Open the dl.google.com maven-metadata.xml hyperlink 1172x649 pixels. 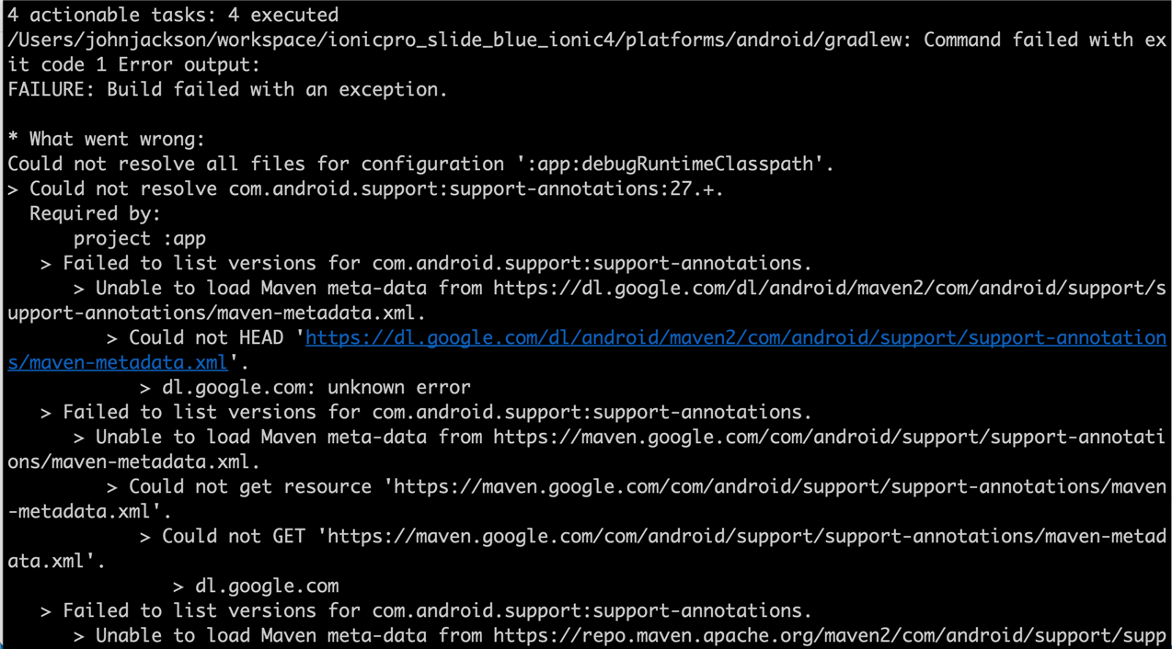(x=735, y=337)
